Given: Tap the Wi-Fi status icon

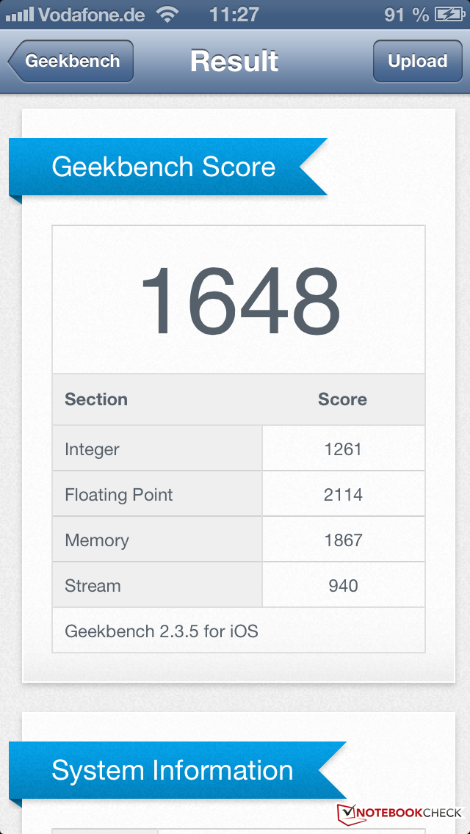Looking at the screenshot, I should 168,14.
